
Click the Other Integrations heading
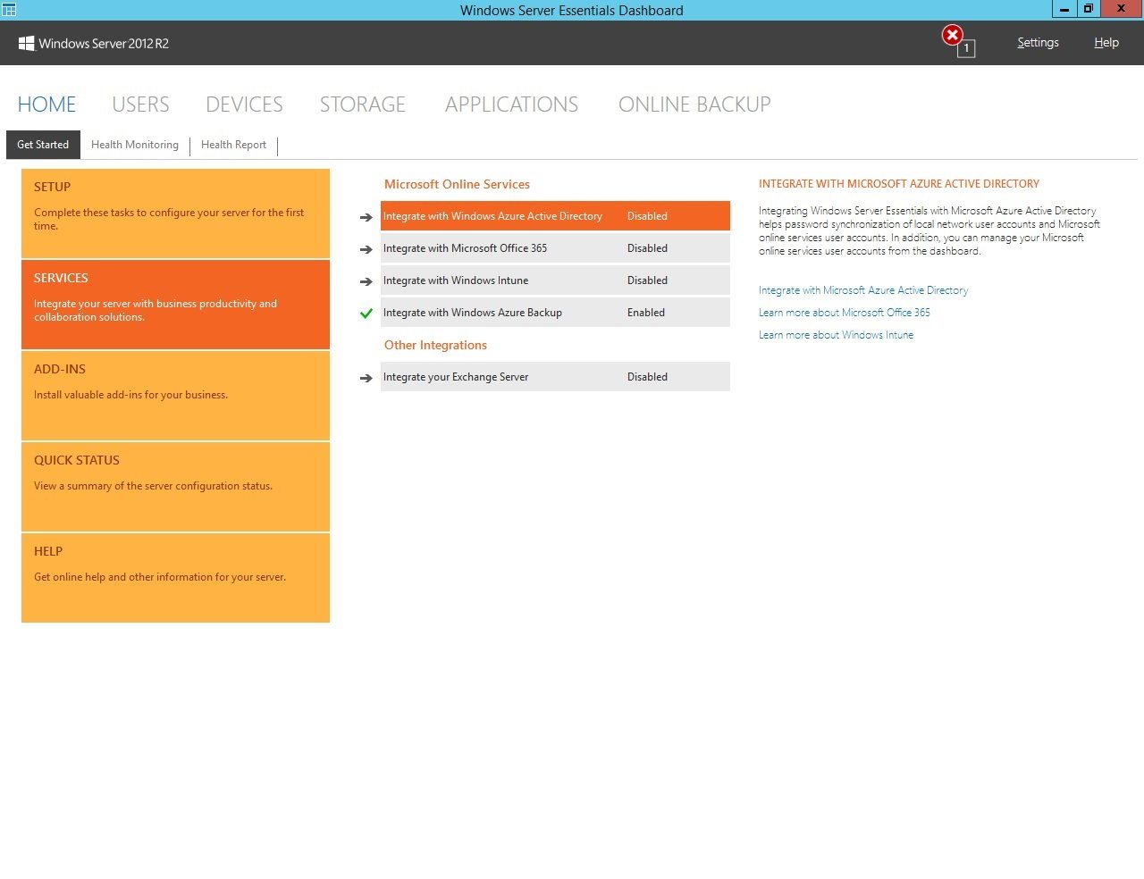point(435,345)
